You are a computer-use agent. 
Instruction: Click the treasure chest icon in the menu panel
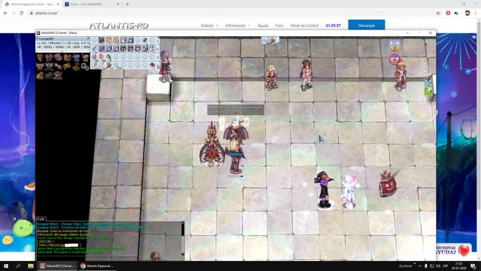coord(66,57)
